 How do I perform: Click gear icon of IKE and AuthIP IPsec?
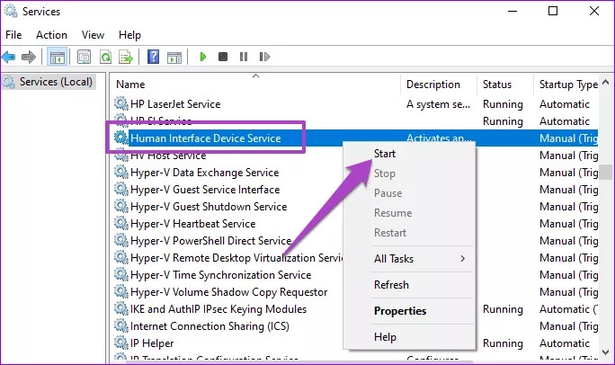pos(121,309)
